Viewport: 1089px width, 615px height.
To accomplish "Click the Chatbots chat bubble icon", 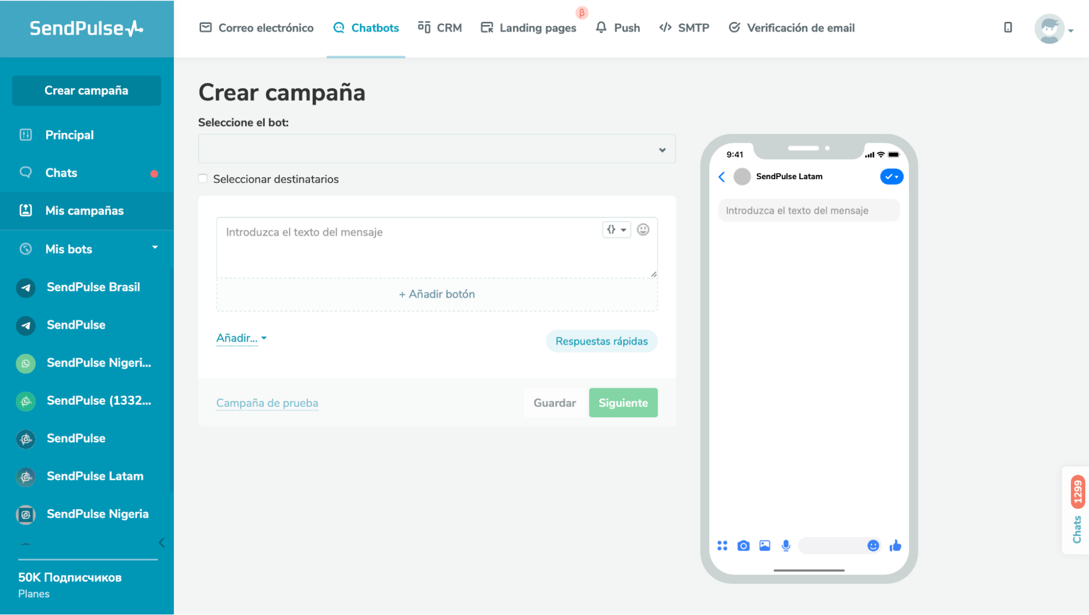I will [x=339, y=28].
